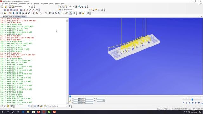Open the Machine 1 dropdown
The image size is (203, 114).
67,106
